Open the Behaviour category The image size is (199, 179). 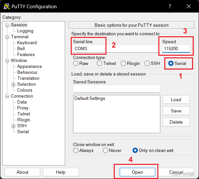pyautogui.click(x=27, y=73)
